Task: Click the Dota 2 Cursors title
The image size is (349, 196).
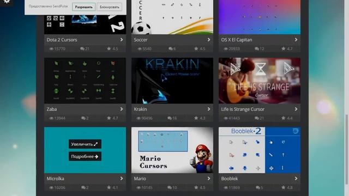Action: point(62,40)
